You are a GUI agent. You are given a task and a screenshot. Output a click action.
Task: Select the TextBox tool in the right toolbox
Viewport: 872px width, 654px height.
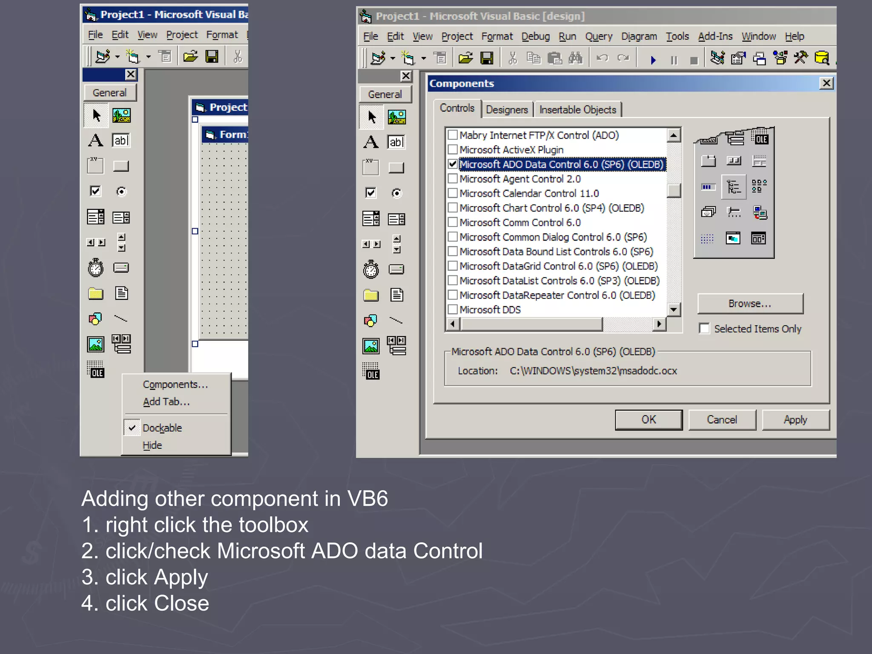(396, 142)
